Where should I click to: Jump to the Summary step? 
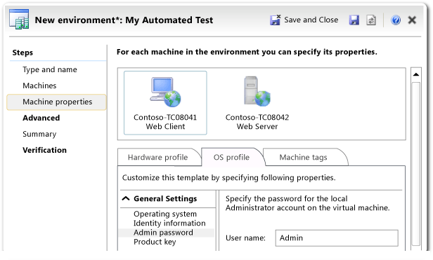(39, 134)
